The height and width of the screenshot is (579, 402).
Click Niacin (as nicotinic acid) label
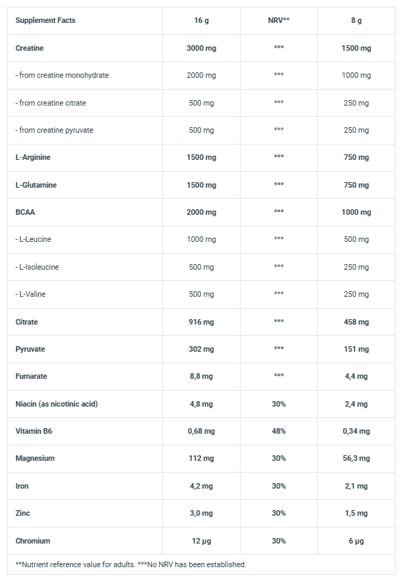click(56, 404)
